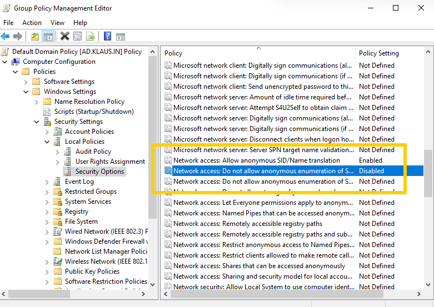The width and height of the screenshot is (434, 307).
Task: Click the Wireless Network policy icon
Action: point(58,261)
